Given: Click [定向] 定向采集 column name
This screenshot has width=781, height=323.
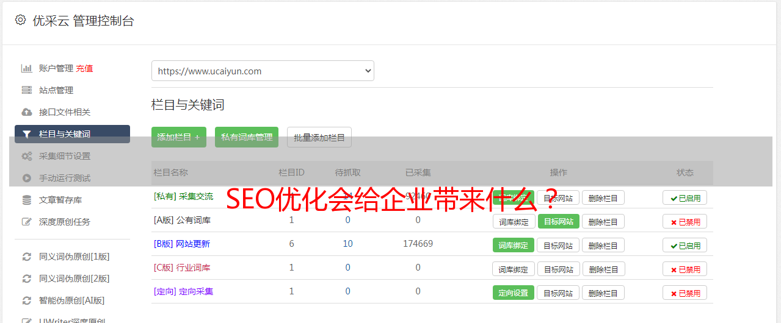Looking at the screenshot, I should coord(183,291).
